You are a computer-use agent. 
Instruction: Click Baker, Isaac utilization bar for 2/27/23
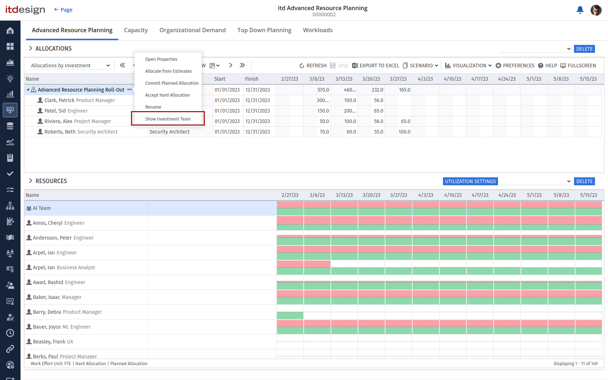click(x=290, y=297)
